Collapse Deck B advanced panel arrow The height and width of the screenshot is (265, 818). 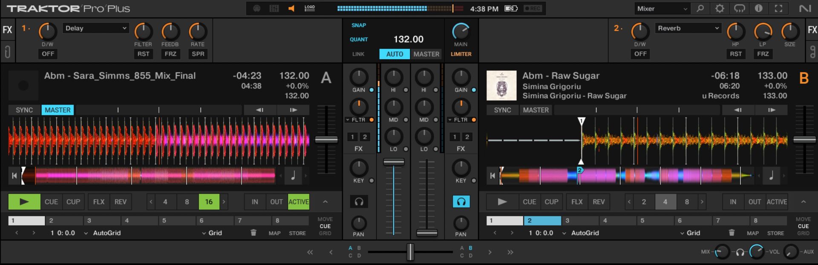(803, 202)
